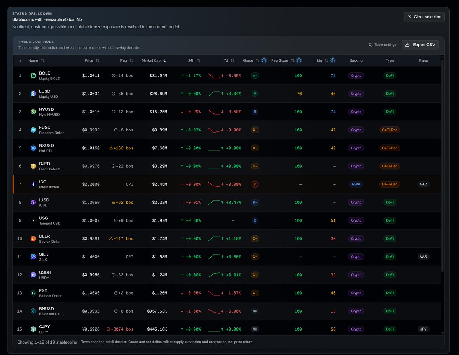Click the Flags column header

(x=423, y=60)
